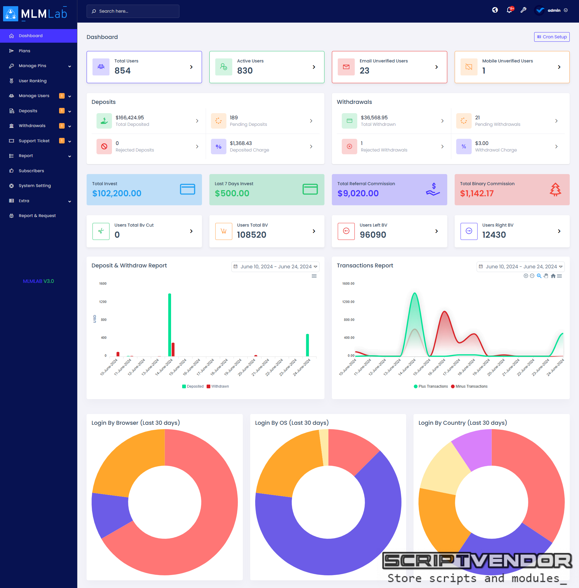Open Deposit & Withdraw Report date range picker

[275, 266]
